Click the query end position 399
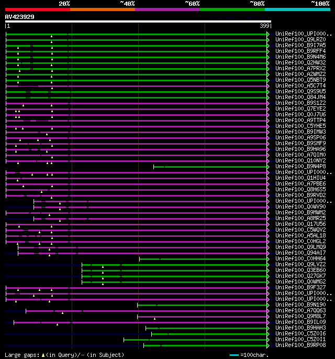The width and height of the screenshot is (335, 359). point(264,26)
